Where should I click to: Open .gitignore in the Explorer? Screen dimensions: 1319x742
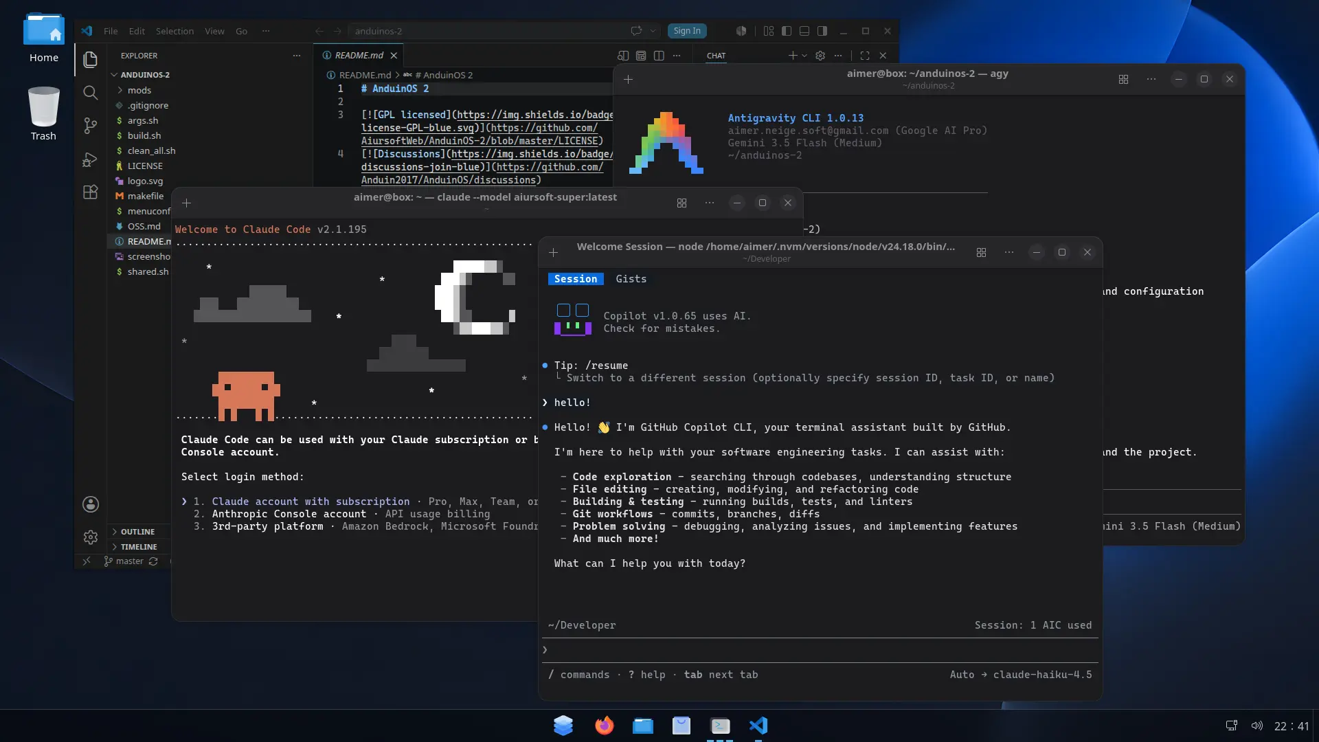pyautogui.click(x=148, y=105)
